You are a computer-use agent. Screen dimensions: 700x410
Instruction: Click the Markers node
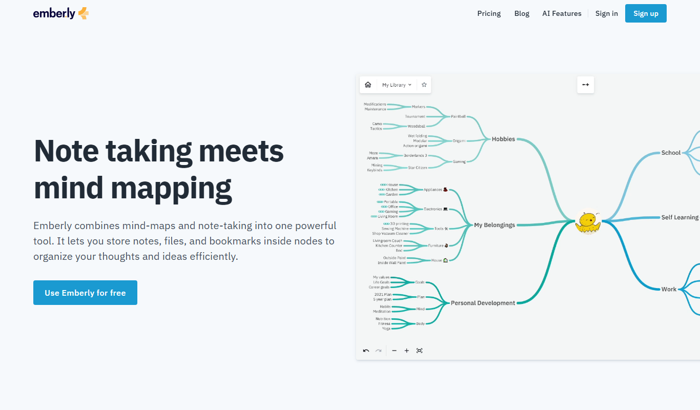(x=418, y=107)
